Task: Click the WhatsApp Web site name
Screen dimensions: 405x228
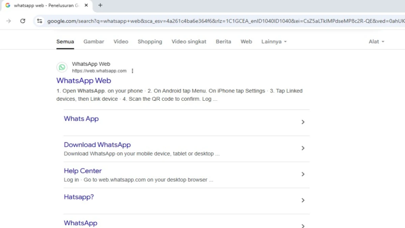Action: 91,64
